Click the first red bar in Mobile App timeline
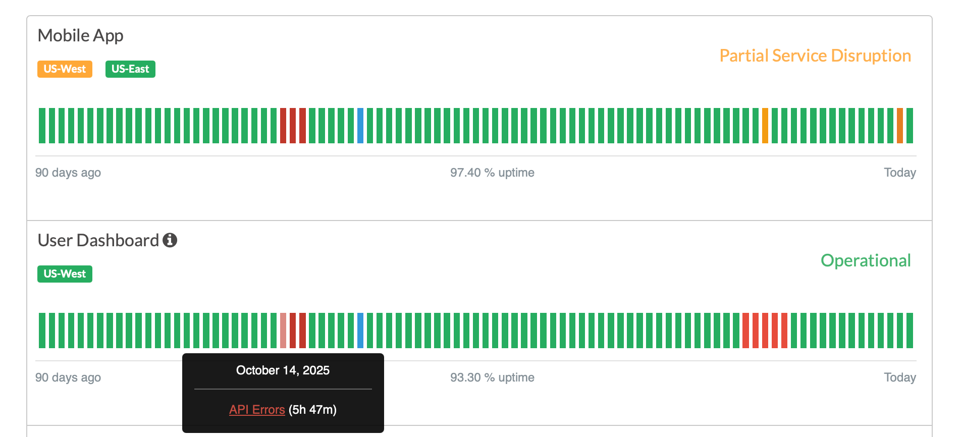962x437 pixels. [x=283, y=126]
